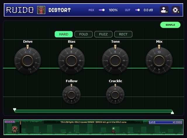The image size is (187, 138).
Task: Click the Tone label
Action: [x=115, y=42]
